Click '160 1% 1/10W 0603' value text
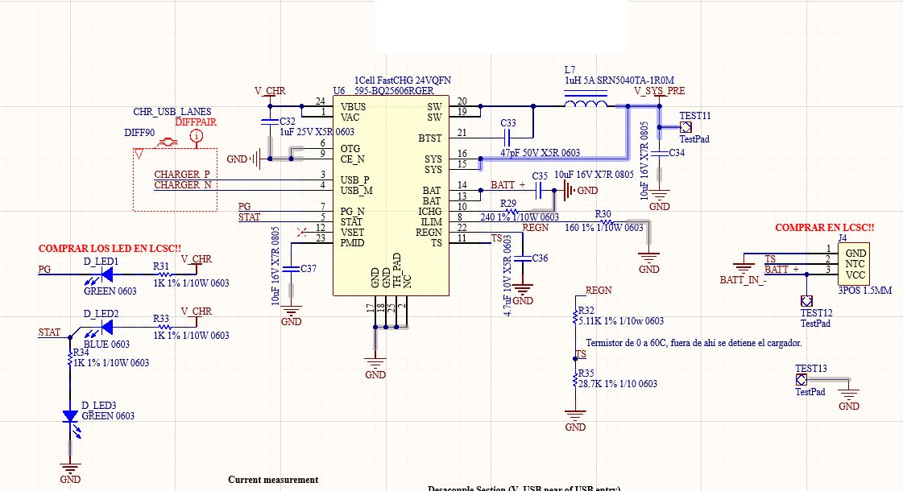Image resolution: width=903 pixels, height=491 pixels. tap(603, 228)
